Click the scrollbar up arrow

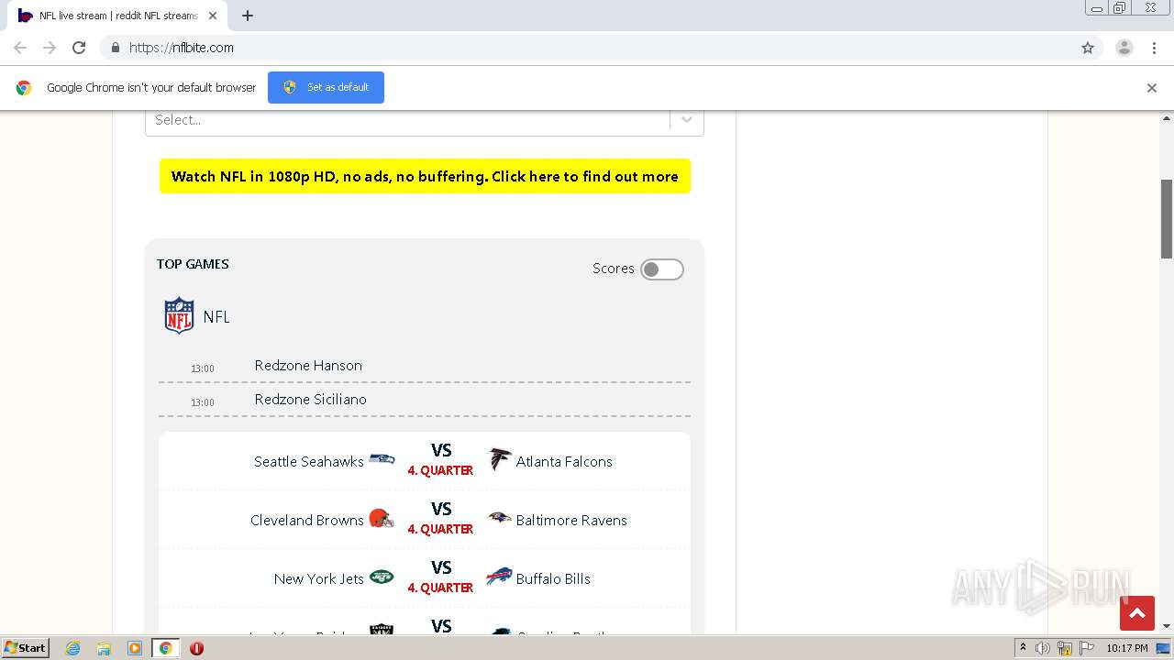(1167, 118)
